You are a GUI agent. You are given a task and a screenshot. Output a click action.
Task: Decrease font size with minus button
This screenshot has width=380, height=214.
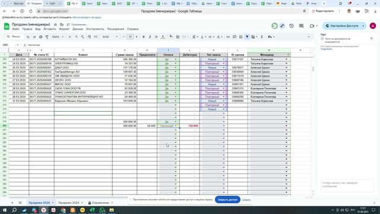[124, 37]
